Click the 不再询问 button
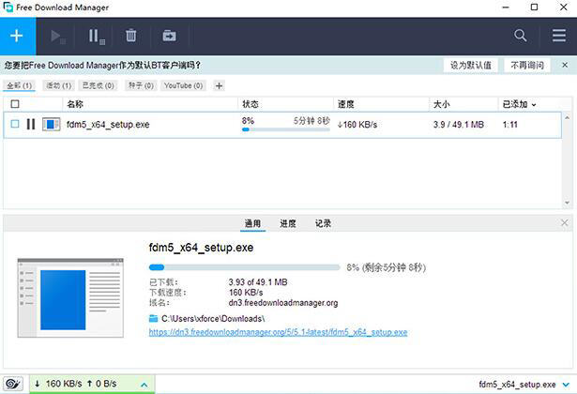Viewport: 577px width, 394px height. (527, 66)
